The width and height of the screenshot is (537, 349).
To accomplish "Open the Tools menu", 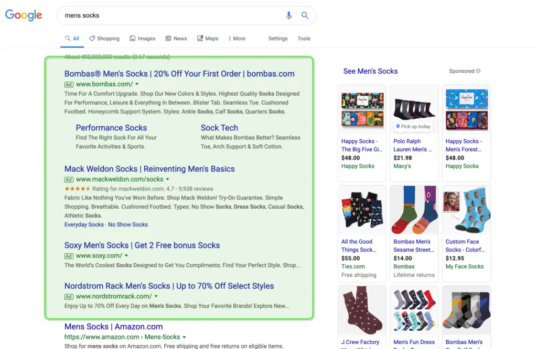I will 304,39.
